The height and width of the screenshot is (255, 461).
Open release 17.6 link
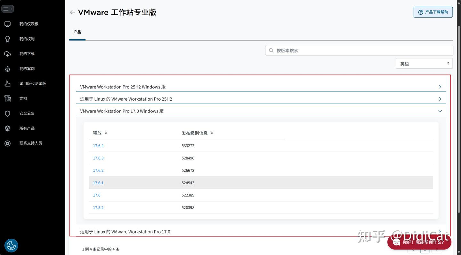97,195
